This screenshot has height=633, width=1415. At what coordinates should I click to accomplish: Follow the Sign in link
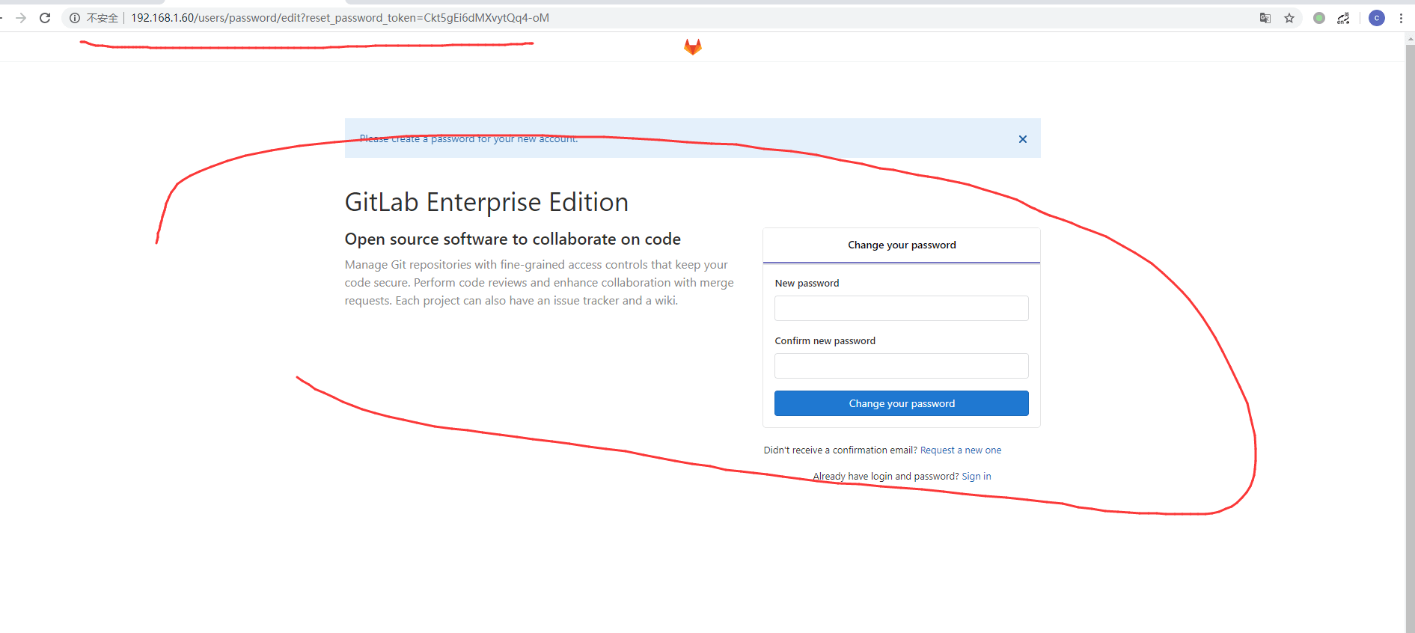point(976,477)
